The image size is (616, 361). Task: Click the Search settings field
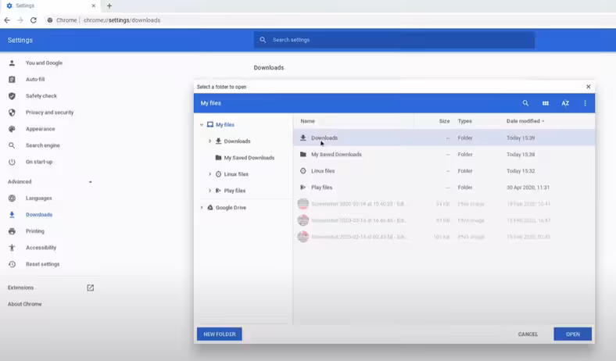tap(394, 40)
